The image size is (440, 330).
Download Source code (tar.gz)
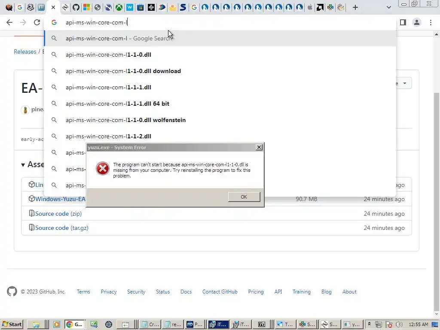coord(62,228)
